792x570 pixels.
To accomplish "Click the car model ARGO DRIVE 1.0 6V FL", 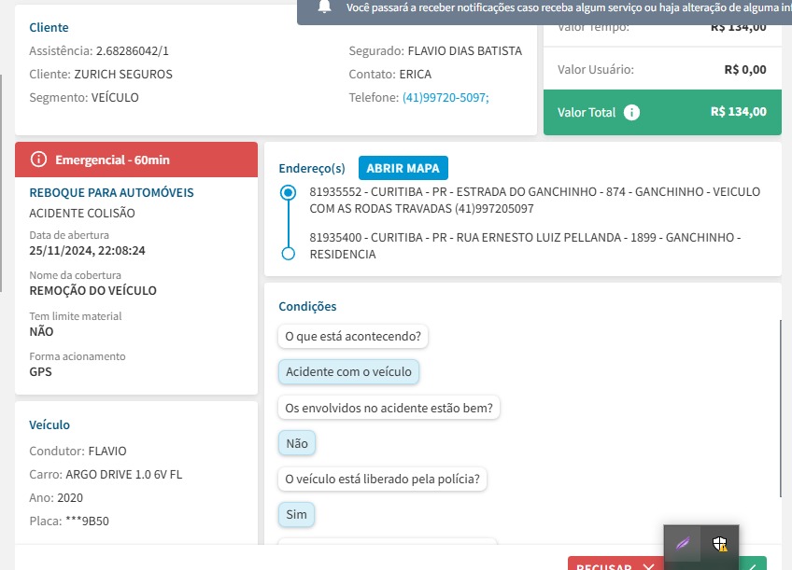I will pos(123,475).
